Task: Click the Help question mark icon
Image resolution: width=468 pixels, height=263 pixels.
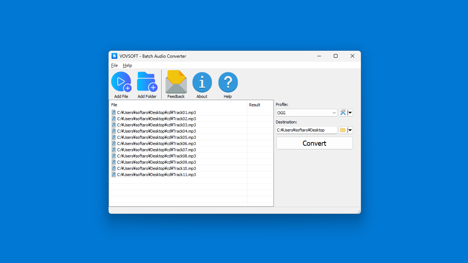Action: pyautogui.click(x=228, y=82)
